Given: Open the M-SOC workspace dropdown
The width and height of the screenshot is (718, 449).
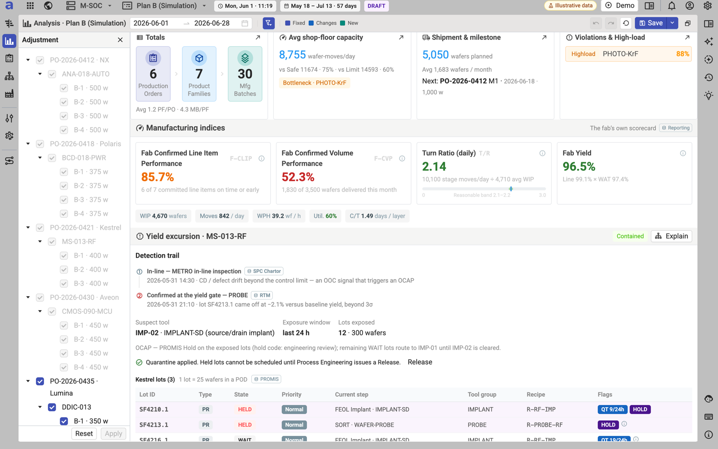Looking at the screenshot, I should pos(89,6).
